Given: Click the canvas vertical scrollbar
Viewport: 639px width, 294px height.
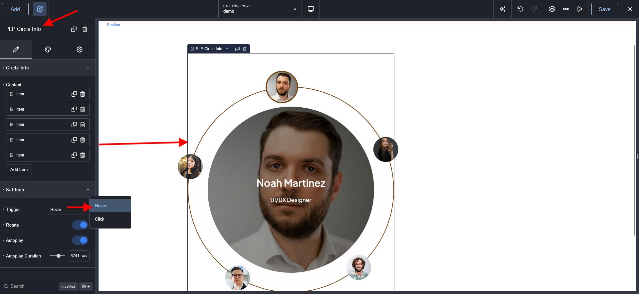Looking at the screenshot, I should [635, 140].
